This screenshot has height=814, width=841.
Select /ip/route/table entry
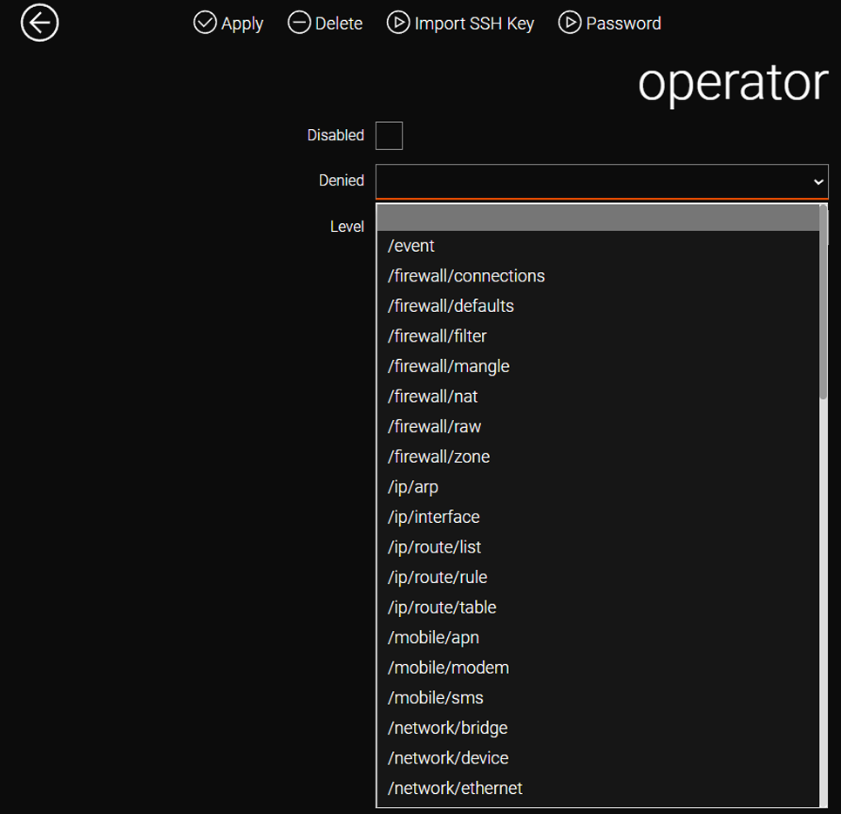598,607
